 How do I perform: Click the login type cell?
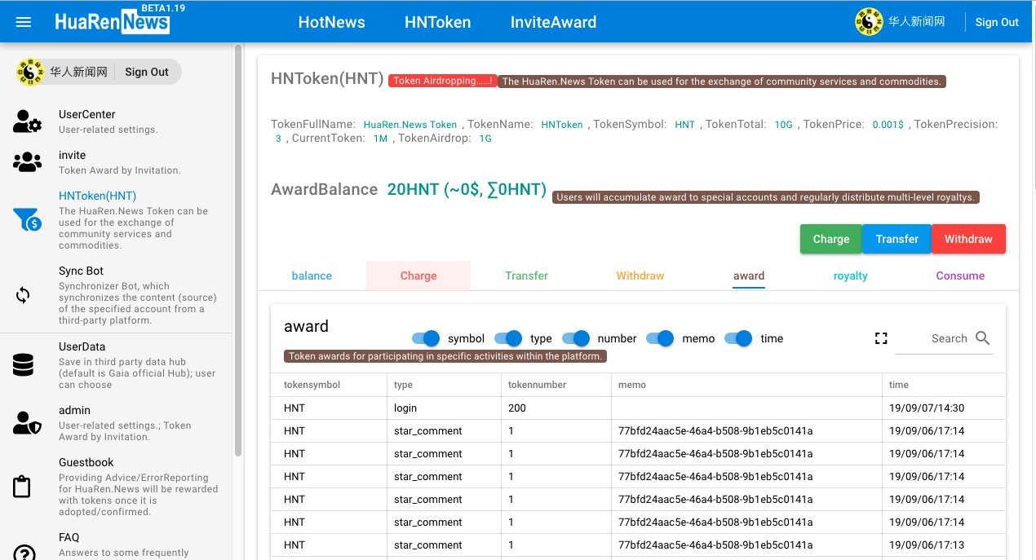[x=444, y=408]
